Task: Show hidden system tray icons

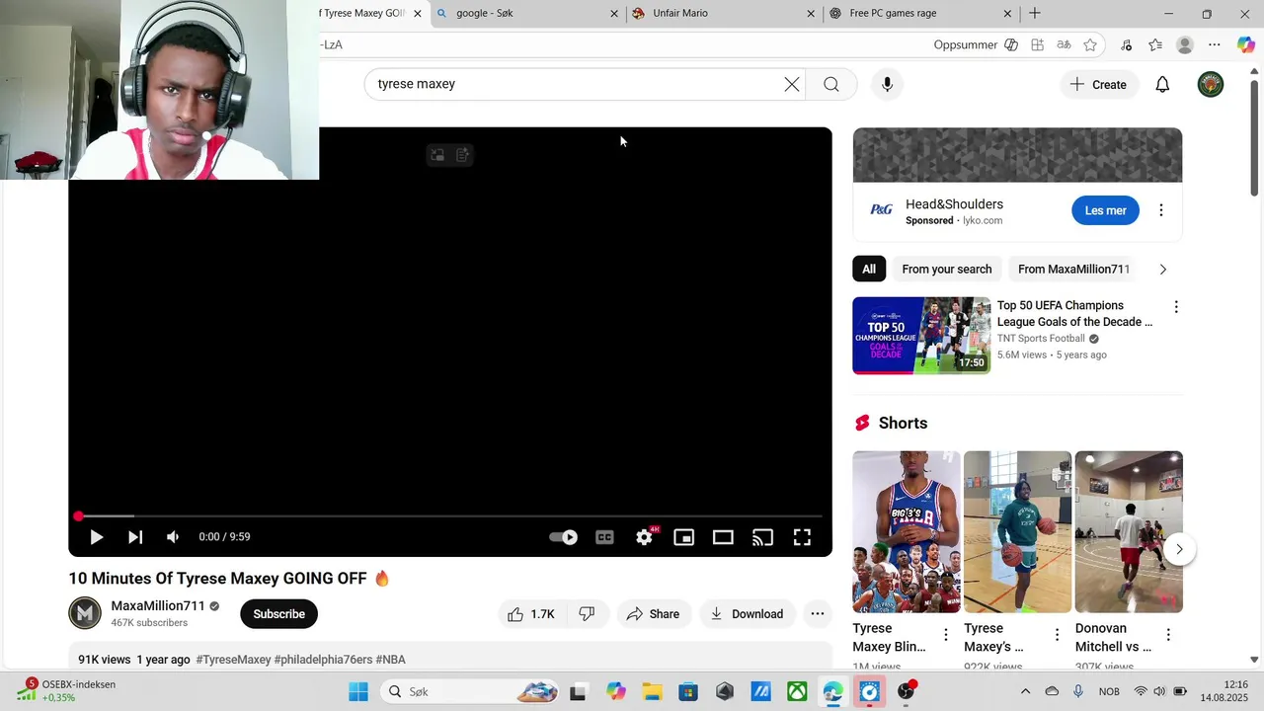Action: pos(1025,691)
